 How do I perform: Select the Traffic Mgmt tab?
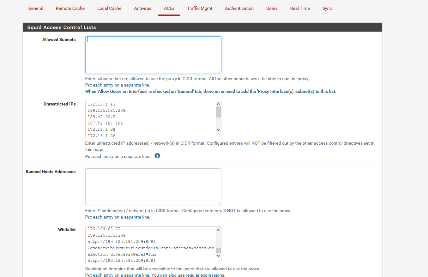click(200, 8)
